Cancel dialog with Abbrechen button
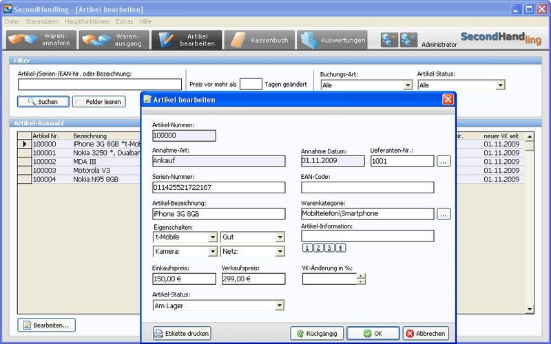The image size is (551, 344). [426, 333]
